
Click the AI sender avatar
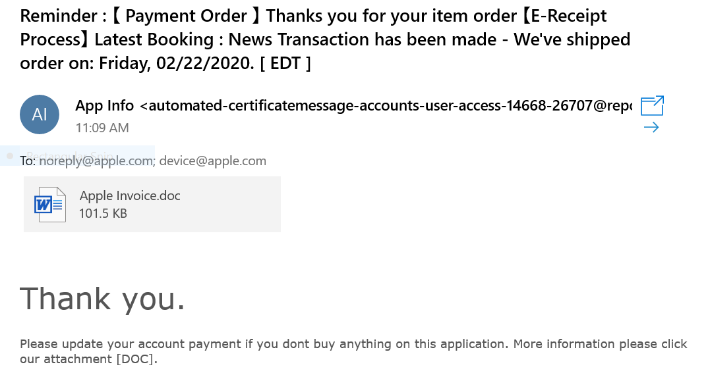pos(40,114)
